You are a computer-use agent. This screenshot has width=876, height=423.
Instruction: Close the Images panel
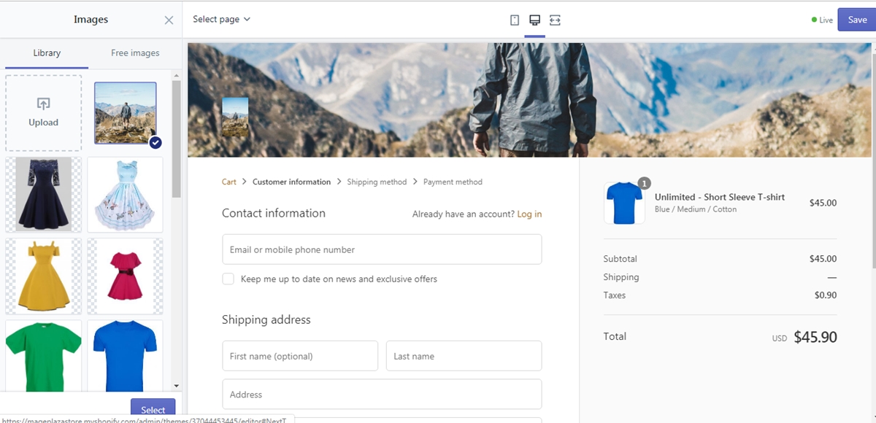point(169,20)
